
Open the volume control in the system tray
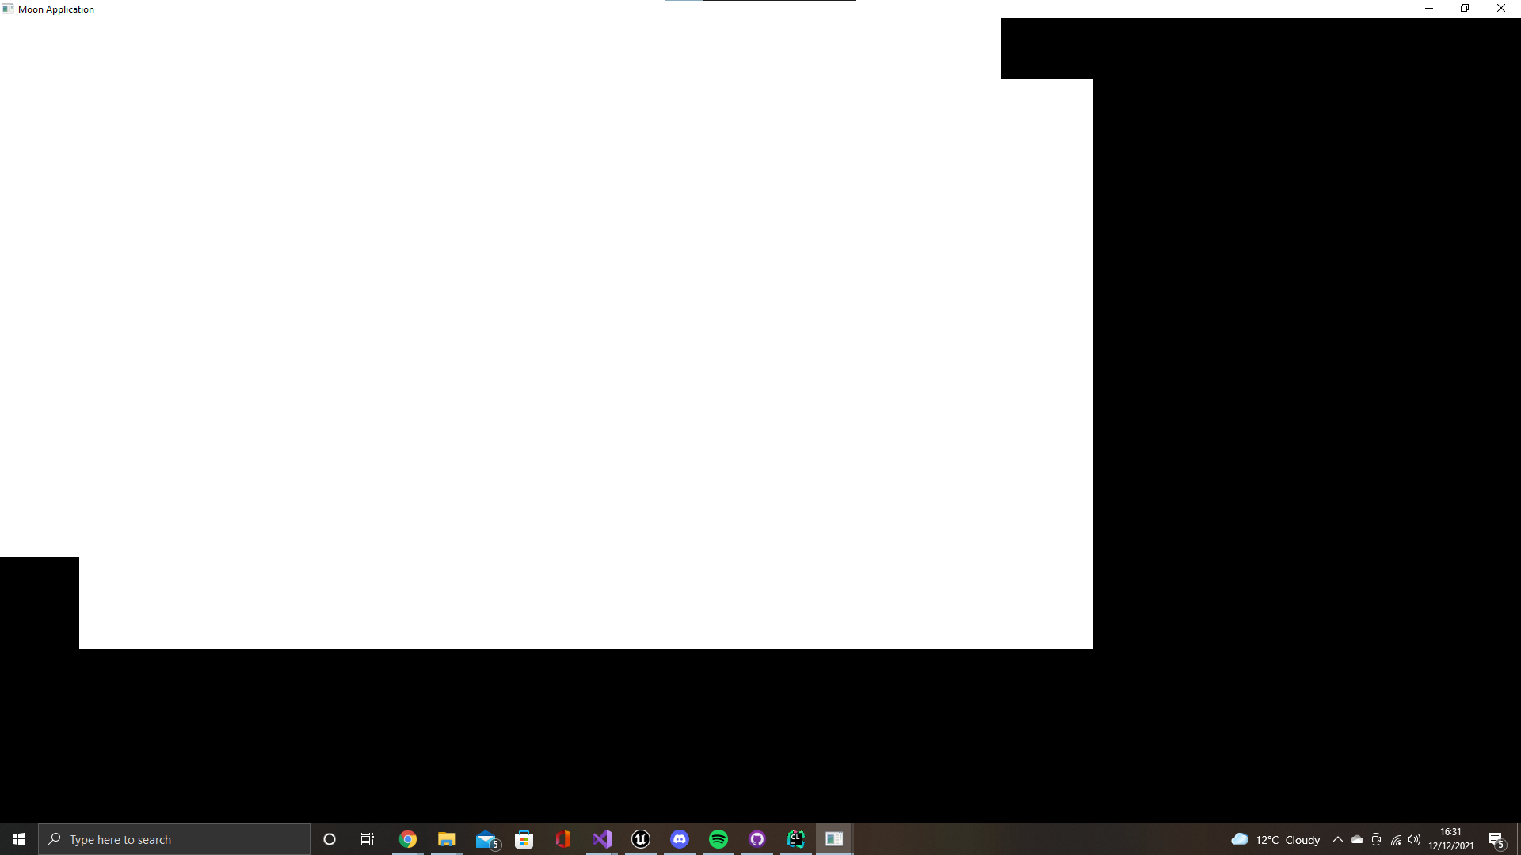click(x=1414, y=839)
